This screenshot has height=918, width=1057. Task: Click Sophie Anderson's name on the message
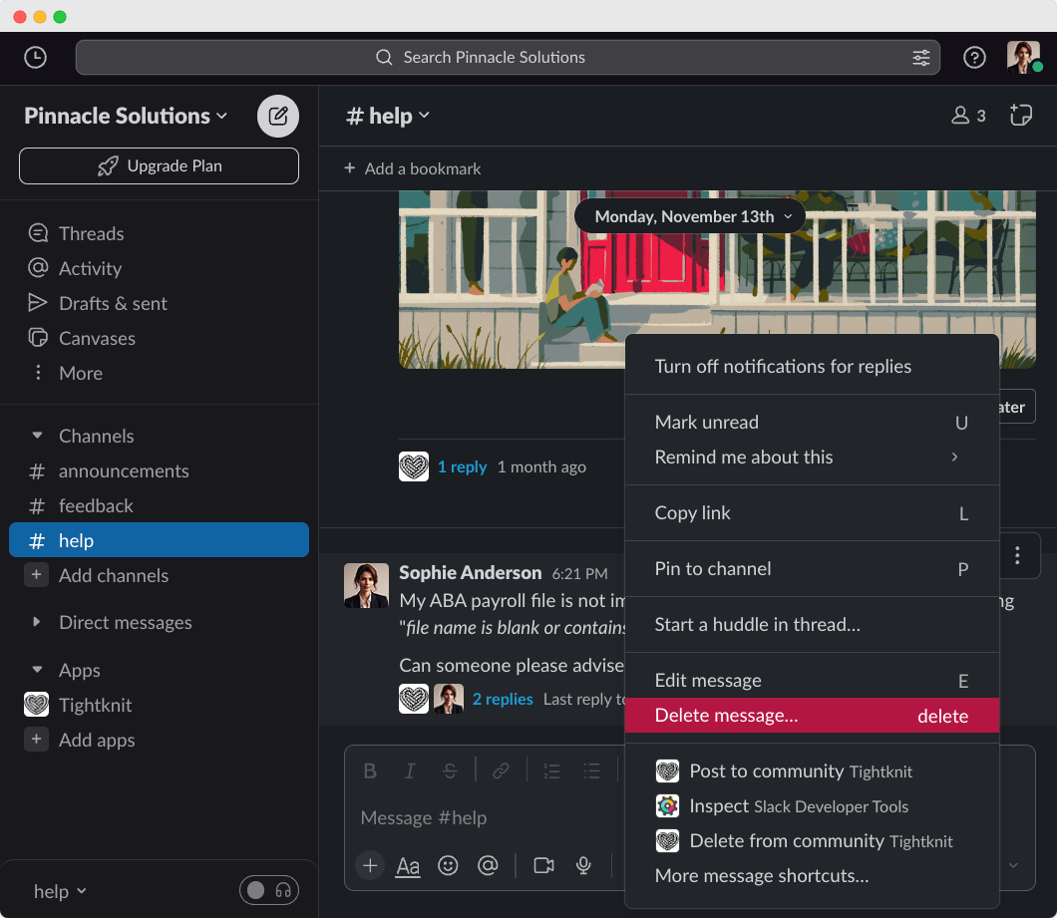point(471,572)
